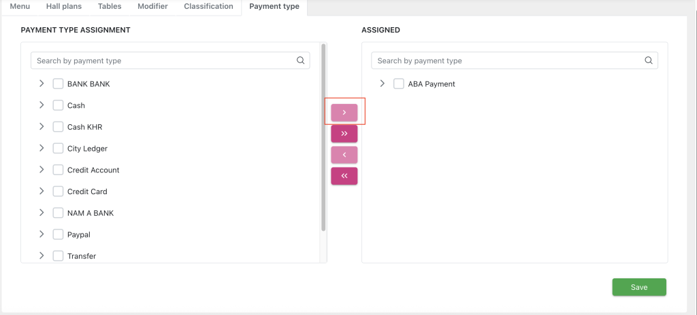
Task: Go to the Classification tab
Action: pos(208,7)
